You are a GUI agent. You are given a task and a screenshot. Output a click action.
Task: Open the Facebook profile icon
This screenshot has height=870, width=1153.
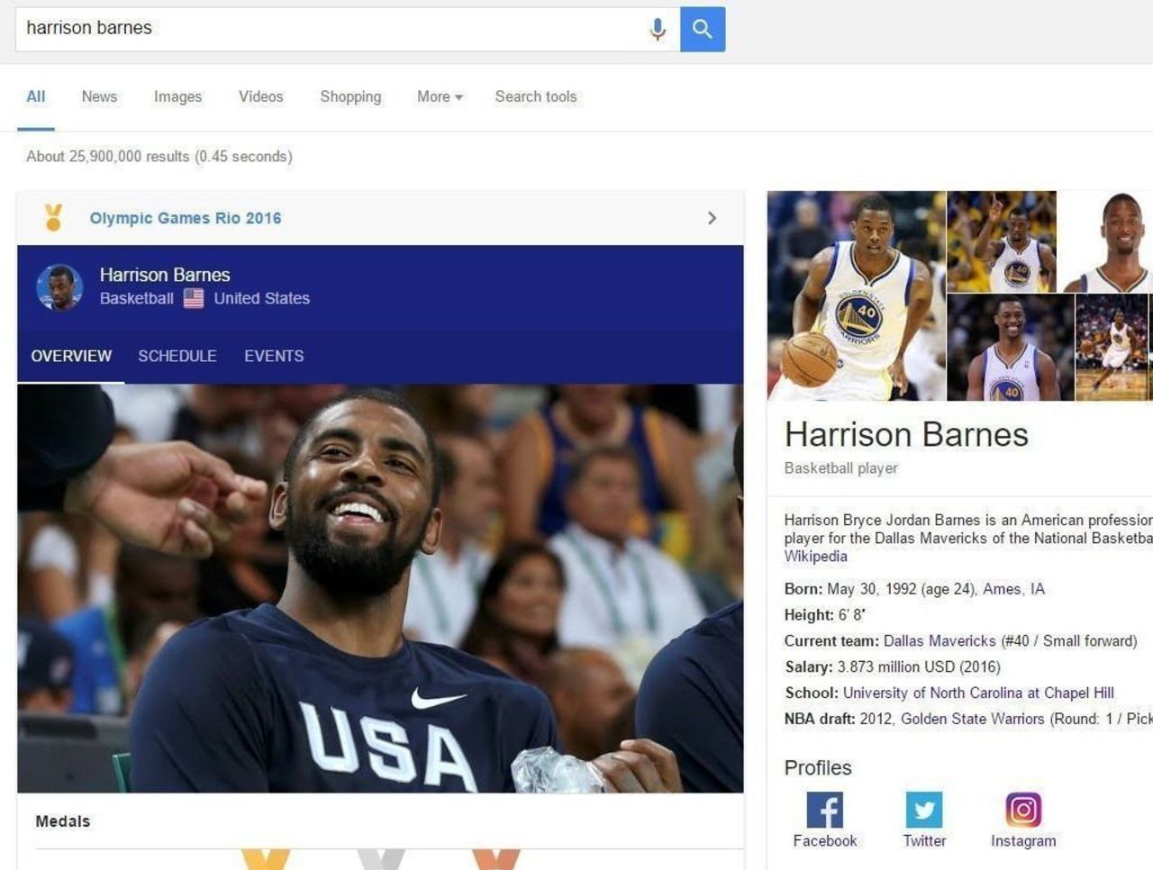[824, 810]
